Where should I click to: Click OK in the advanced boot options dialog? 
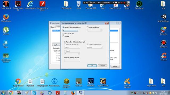92,66
